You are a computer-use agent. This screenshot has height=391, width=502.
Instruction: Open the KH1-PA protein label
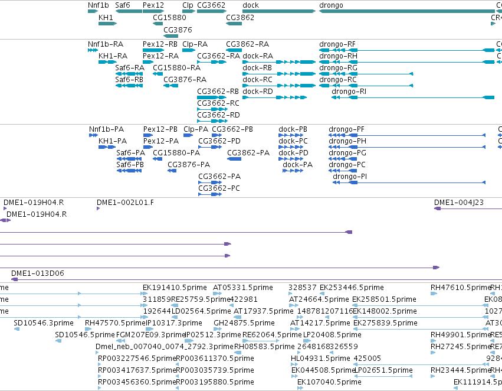[113, 141]
